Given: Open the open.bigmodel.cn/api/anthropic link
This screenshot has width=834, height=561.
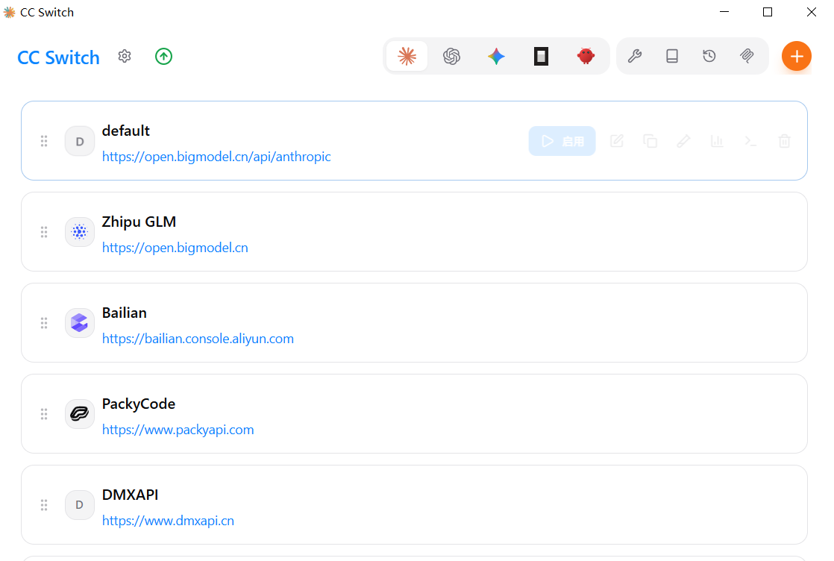Looking at the screenshot, I should tap(216, 157).
